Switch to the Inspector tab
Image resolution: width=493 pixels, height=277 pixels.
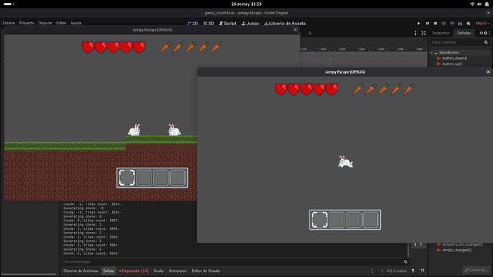tap(441, 33)
